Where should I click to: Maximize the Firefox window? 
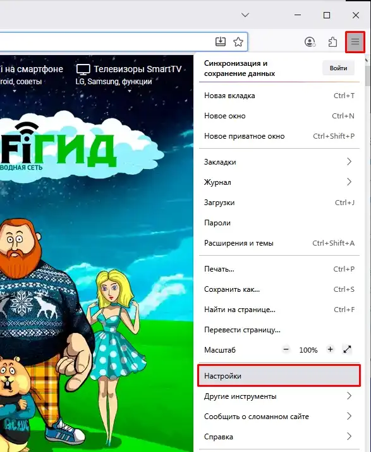327,15
